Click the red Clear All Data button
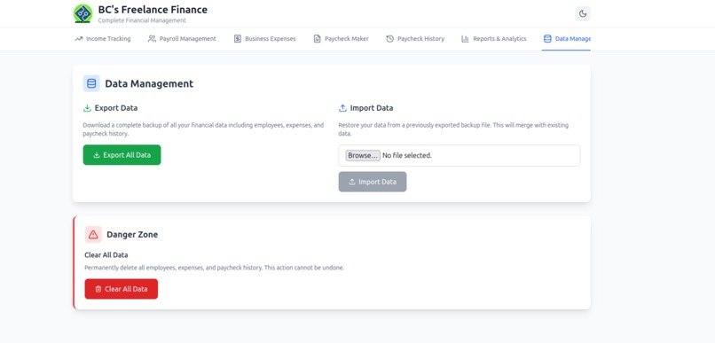Image resolution: width=715 pixels, height=343 pixels. [x=122, y=289]
